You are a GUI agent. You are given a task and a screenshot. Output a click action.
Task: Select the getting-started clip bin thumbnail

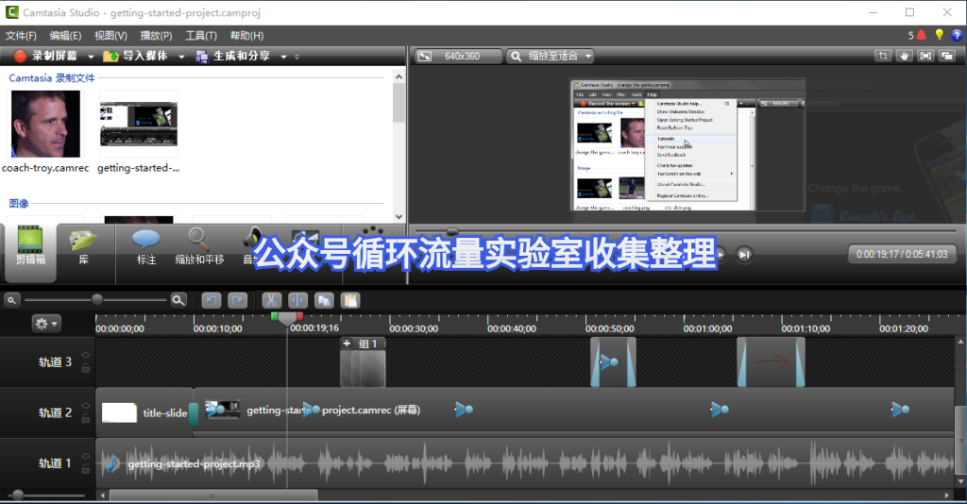point(139,124)
